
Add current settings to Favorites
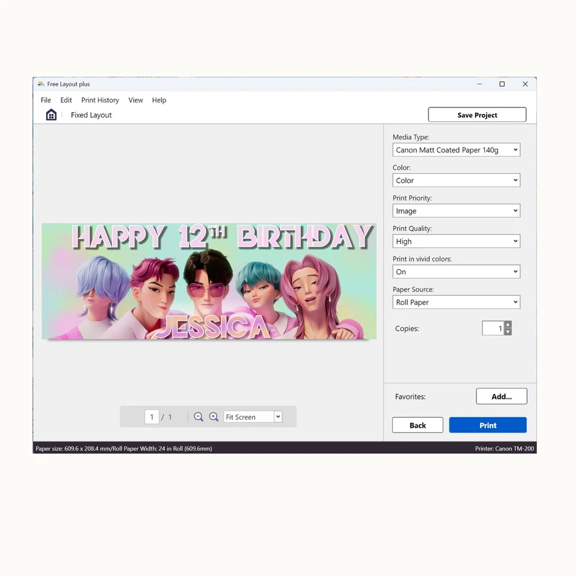[x=502, y=396]
